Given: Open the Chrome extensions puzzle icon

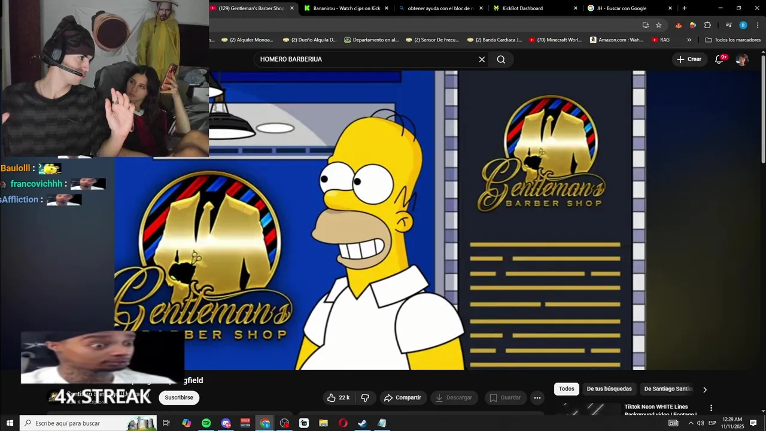Looking at the screenshot, I should [707, 25].
